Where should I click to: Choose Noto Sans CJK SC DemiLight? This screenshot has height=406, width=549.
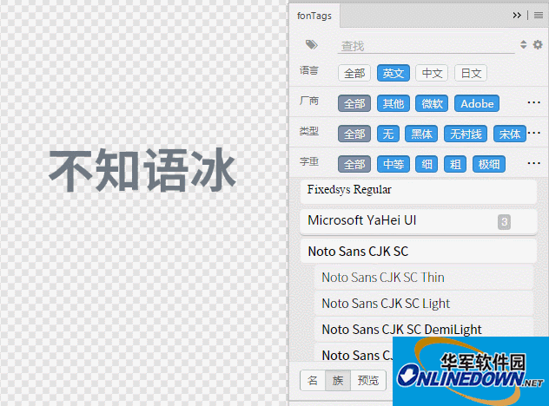[x=424, y=330]
